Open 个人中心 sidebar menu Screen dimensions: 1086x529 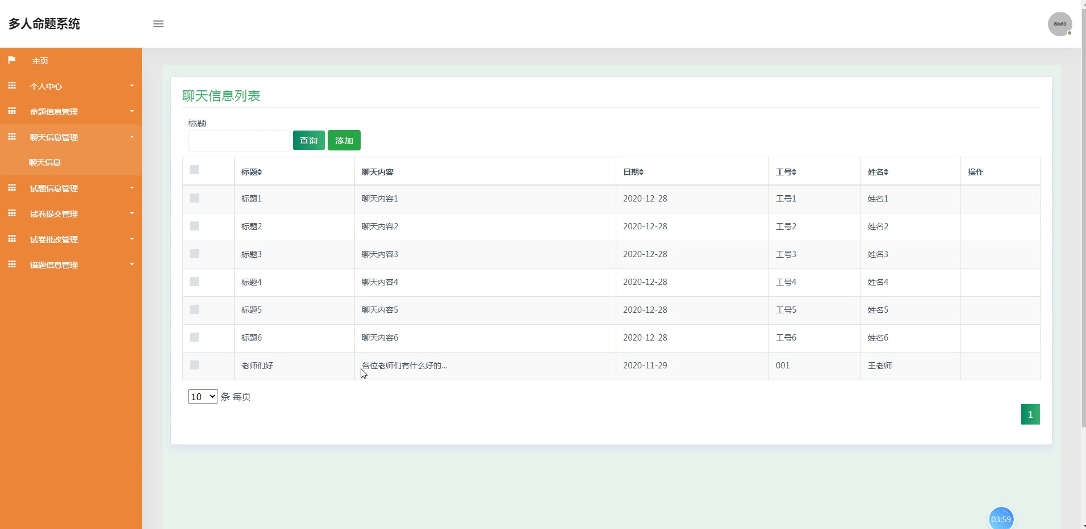tap(46, 86)
